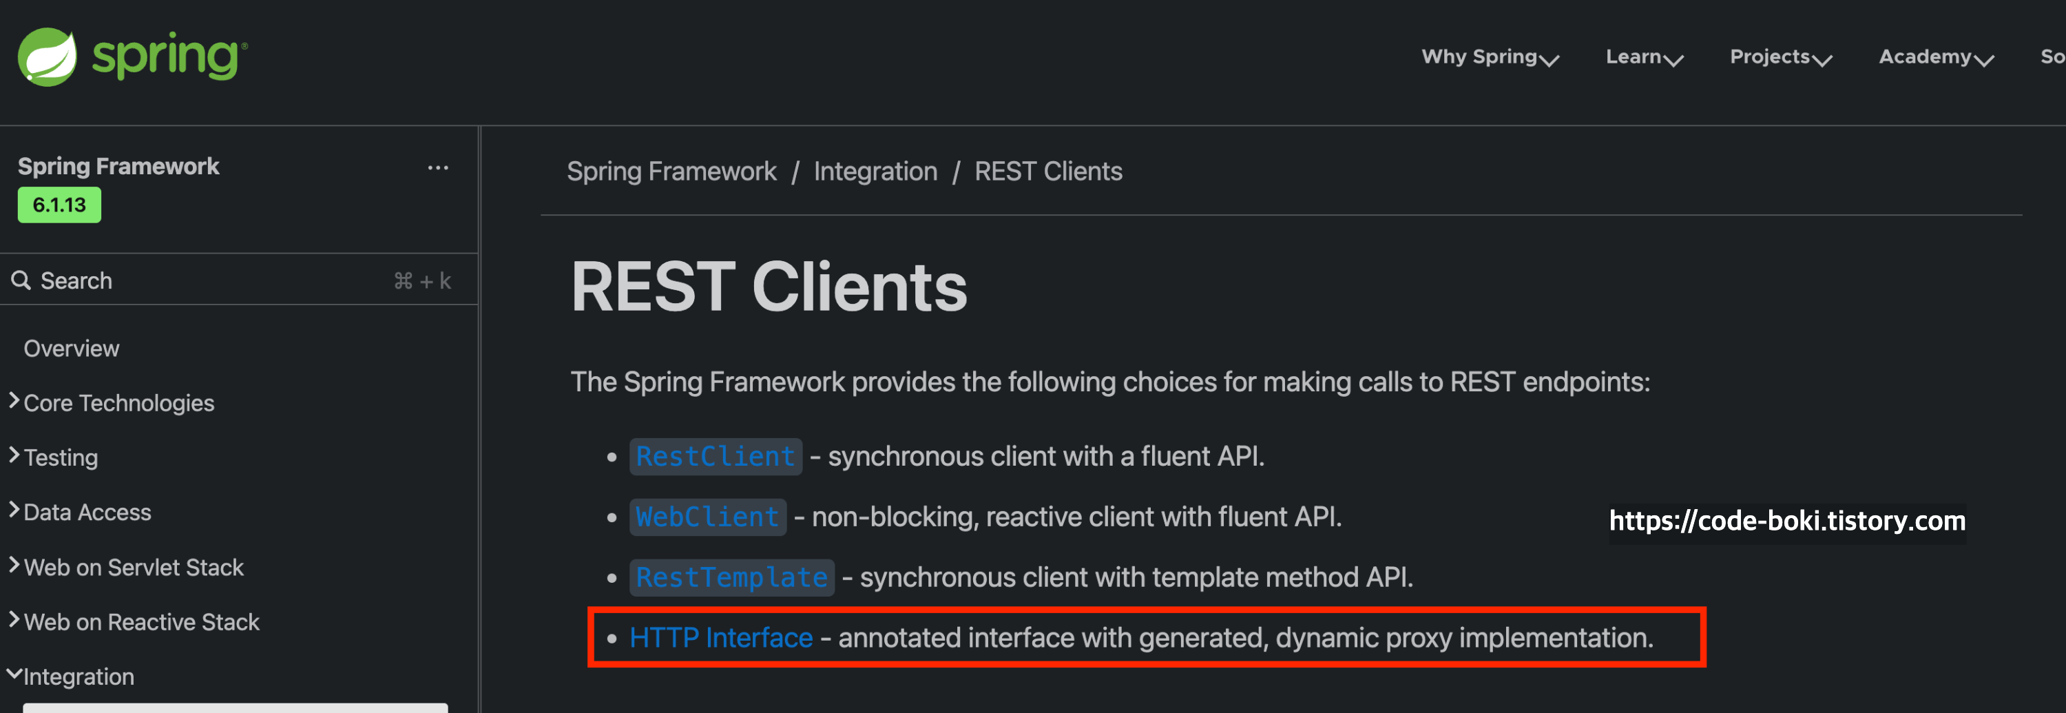Expand the Data Access chevron
The height and width of the screenshot is (713, 2066).
point(14,509)
